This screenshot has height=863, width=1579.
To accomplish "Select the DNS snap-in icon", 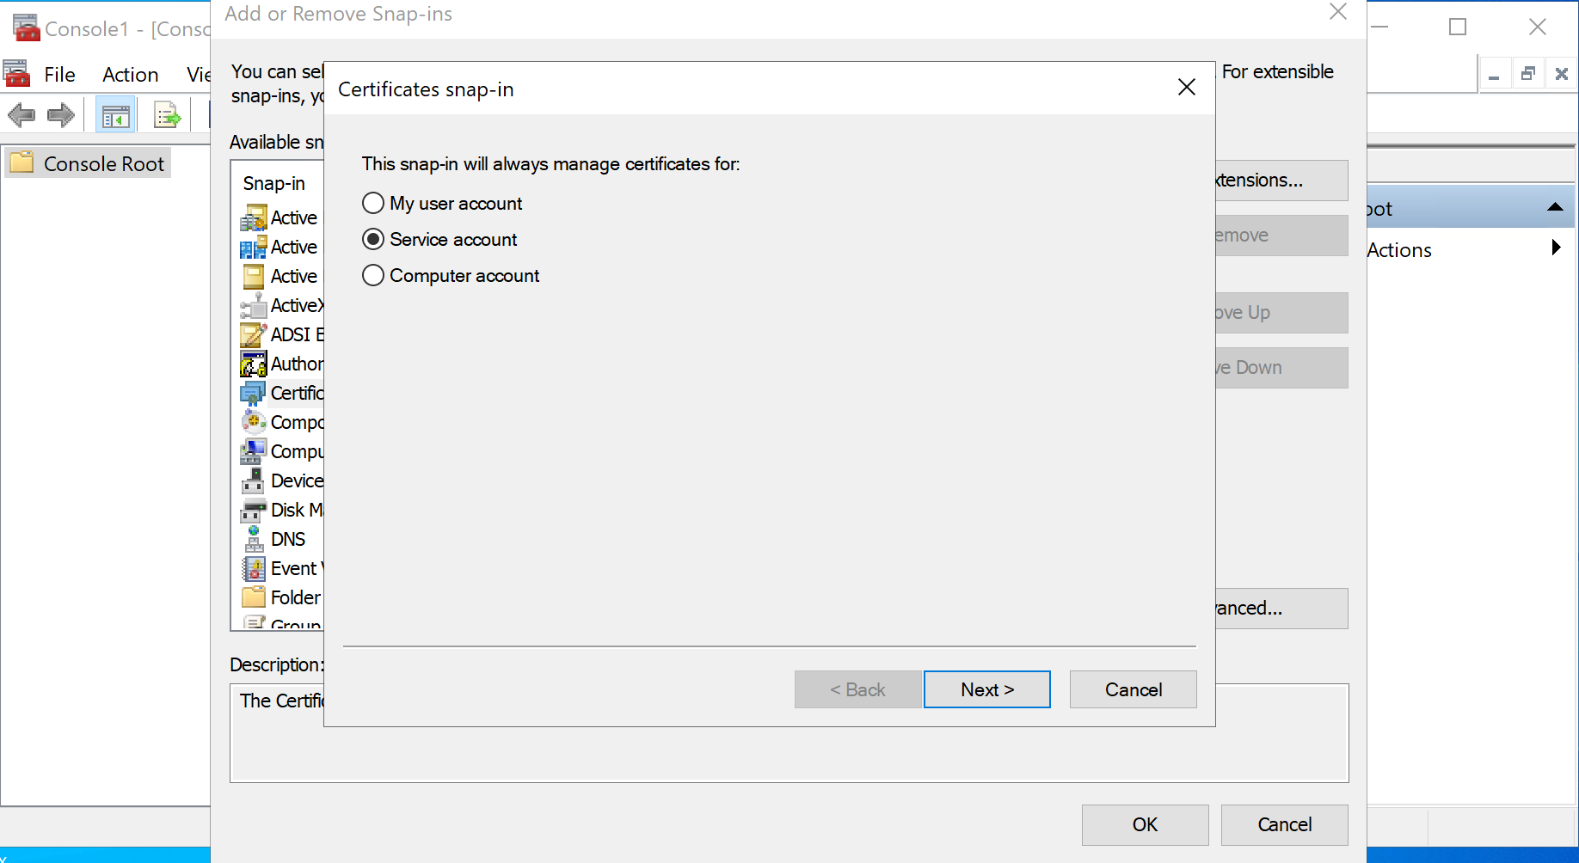I will click(254, 539).
